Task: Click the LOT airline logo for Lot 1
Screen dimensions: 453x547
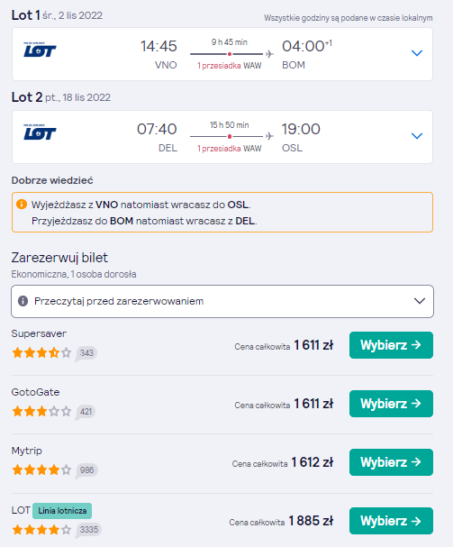Action: (x=40, y=50)
